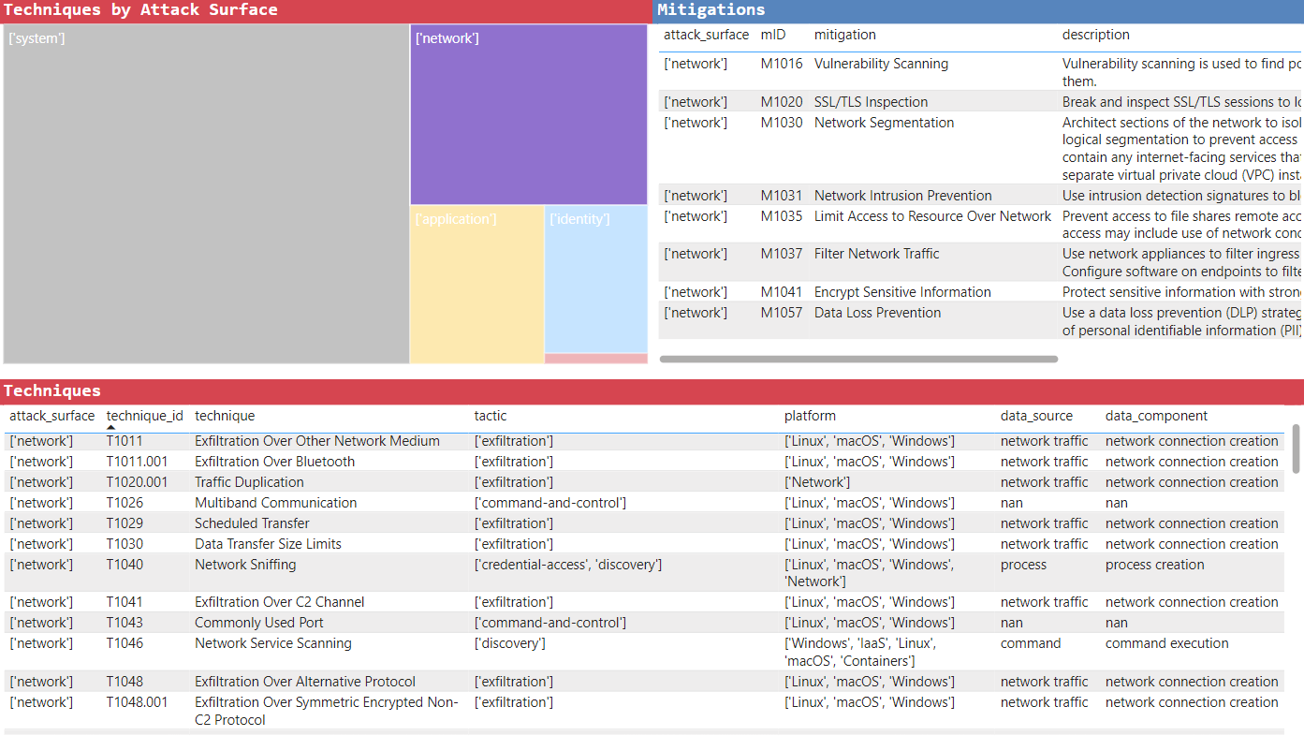Select the 'identity' treemap rectangle
Image resolution: width=1304 pixels, height=736 pixels.
click(x=595, y=276)
